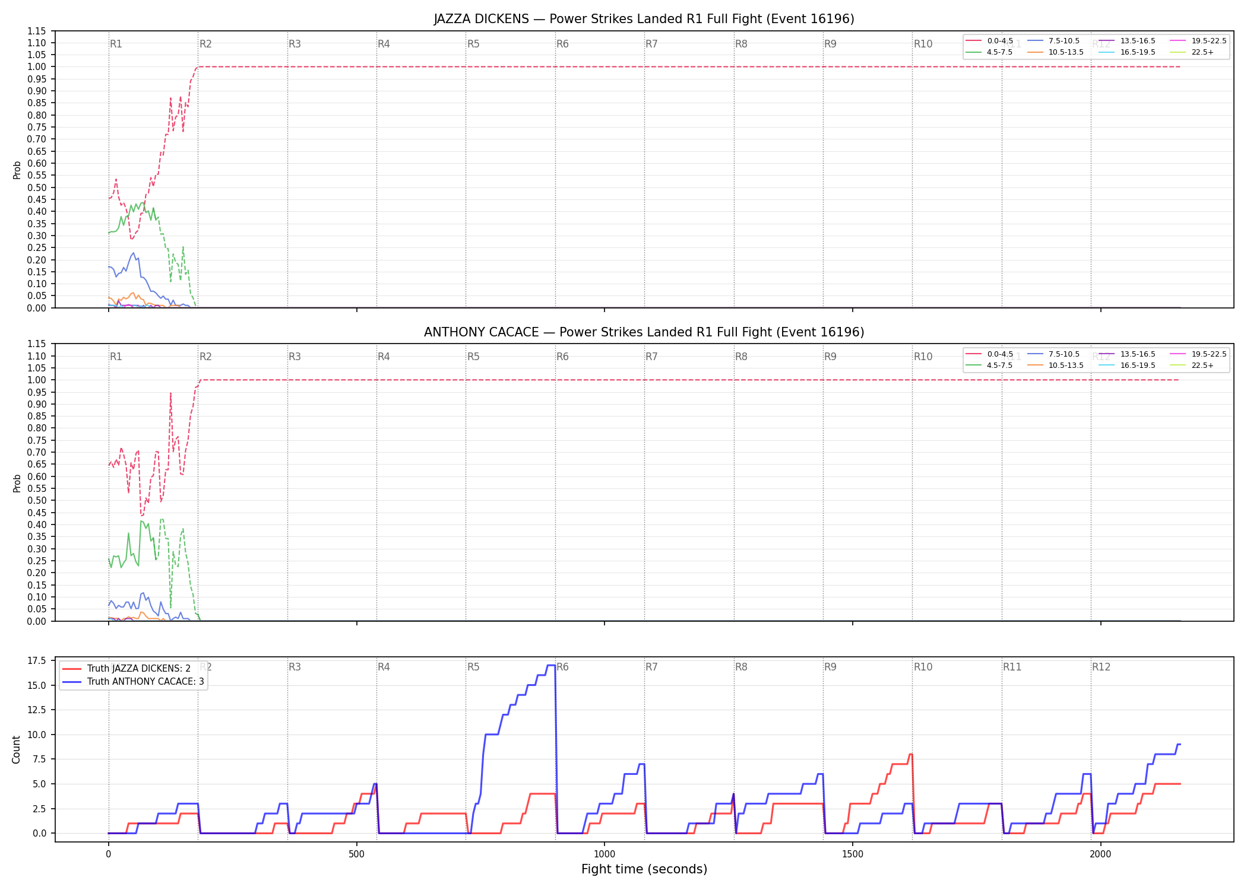Select 0.0-4.5 legend entry in Dickens chart
The image size is (1247, 890).
pos(989,41)
